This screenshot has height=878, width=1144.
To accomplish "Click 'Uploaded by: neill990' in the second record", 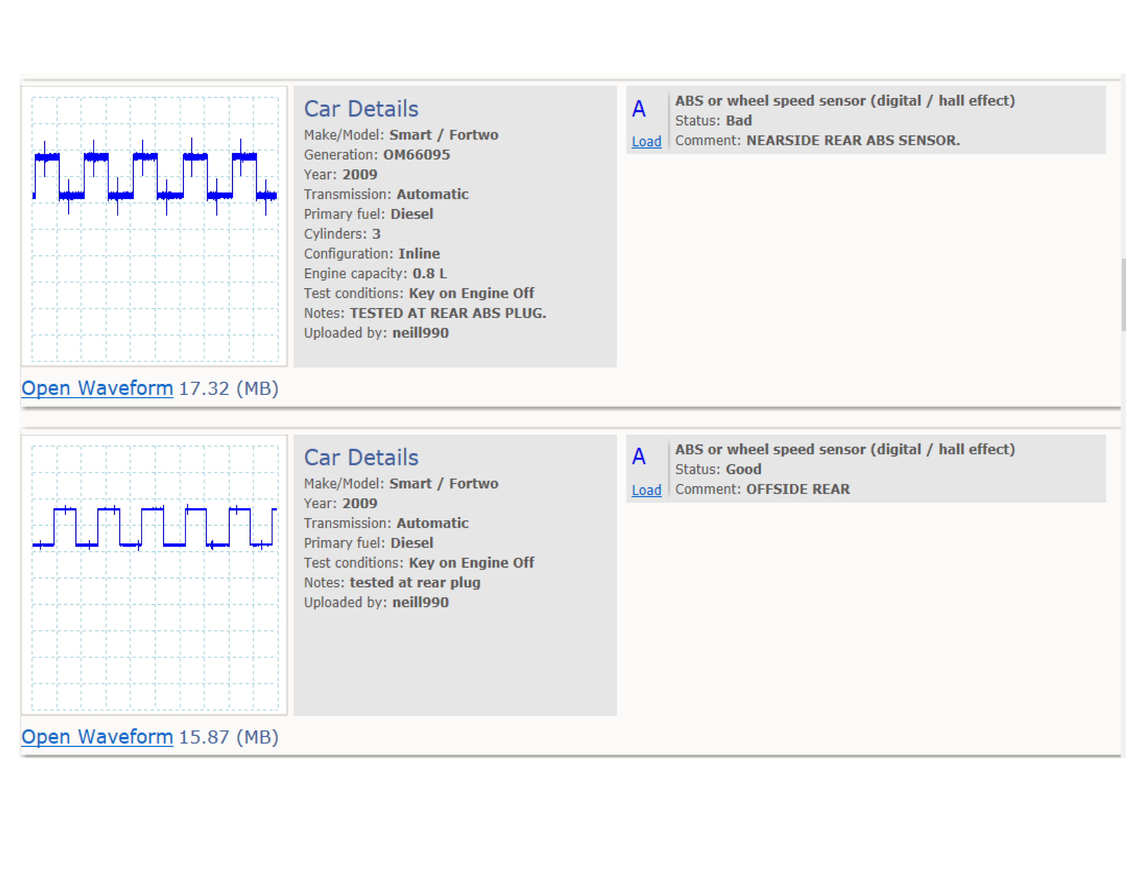I will (376, 603).
